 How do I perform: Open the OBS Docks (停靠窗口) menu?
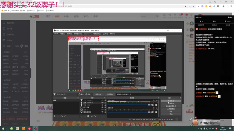tap(78, 34)
